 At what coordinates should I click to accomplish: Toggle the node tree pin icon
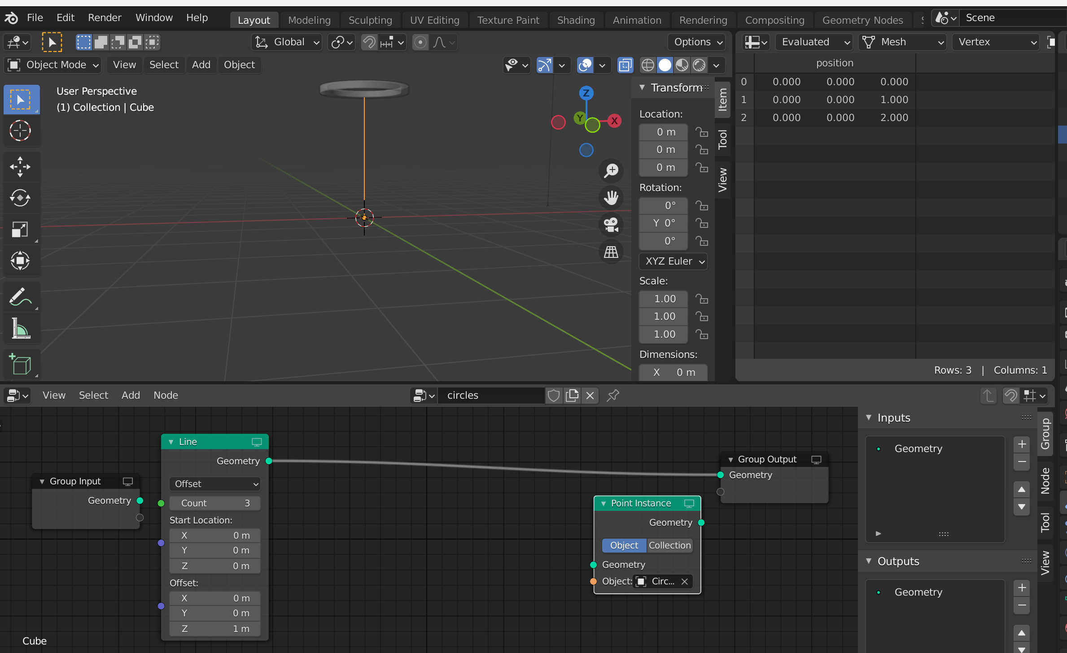613,396
